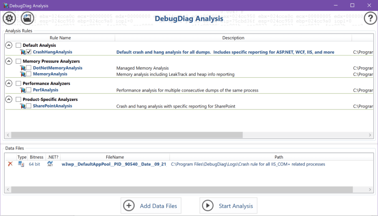This screenshot has width=378, height=216.
Task: Click the MemoryAnalysis rule icon
Action: coord(23,74)
